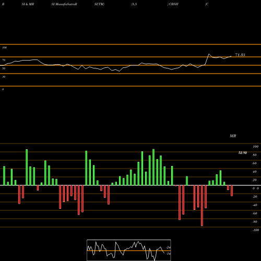The width and height of the screenshot is (261, 261).
Task: Click the 80 label on MR axis
Action: tap(255, 155)
